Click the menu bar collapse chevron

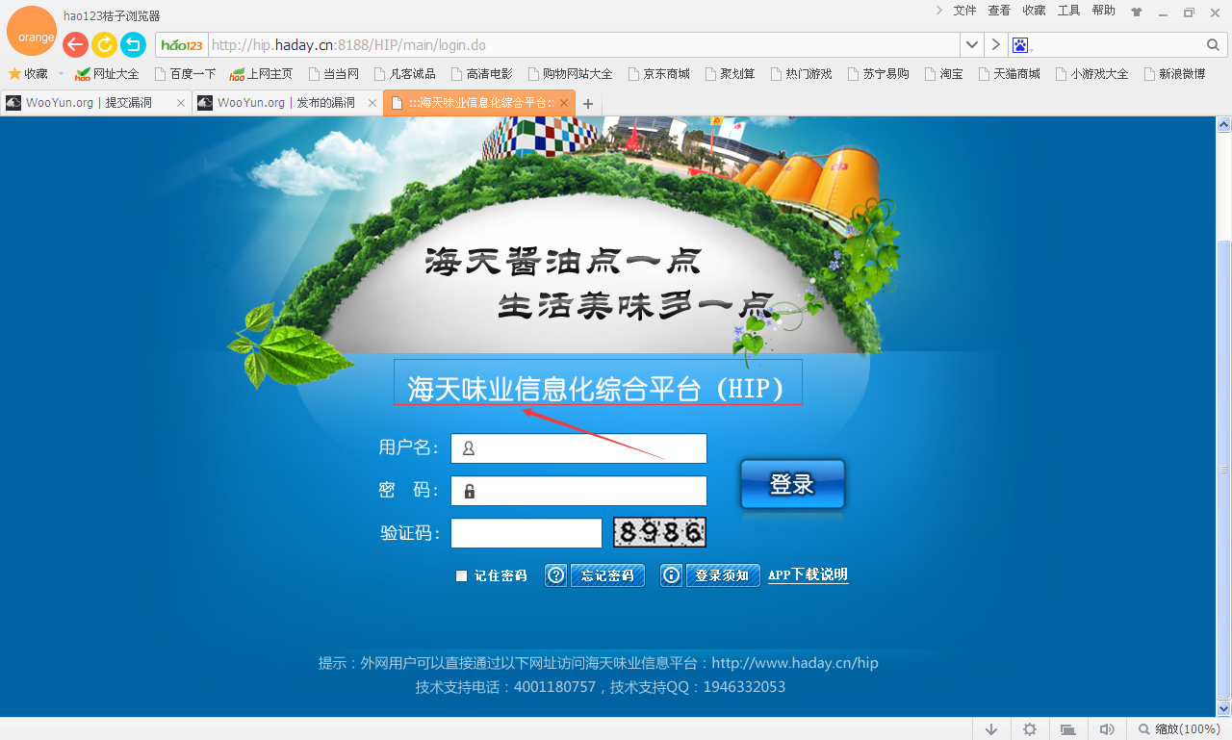click(939, 11)
